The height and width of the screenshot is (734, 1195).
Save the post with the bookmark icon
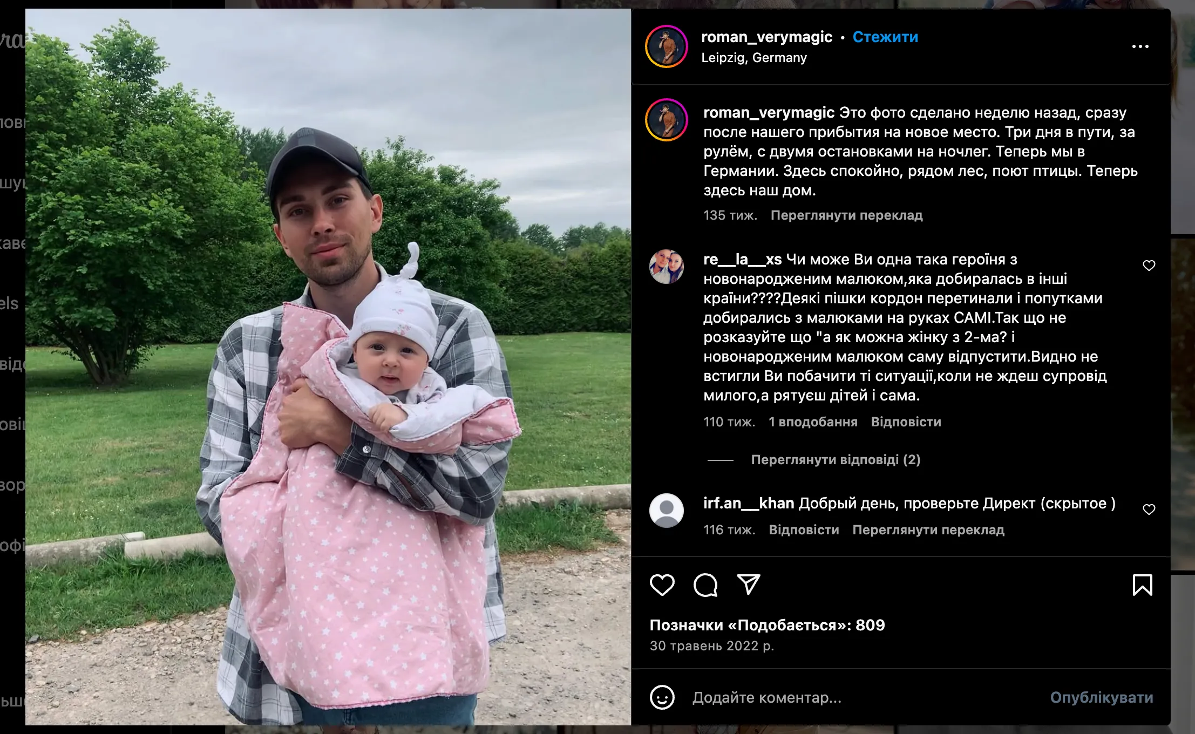click(1142, 585)
